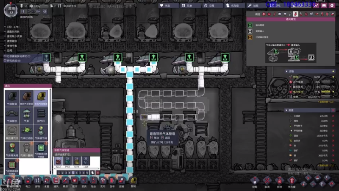This screenshot has height=191, width=339.
Task: Pause the game with the pause button
Action: click(x=23, y=11)
